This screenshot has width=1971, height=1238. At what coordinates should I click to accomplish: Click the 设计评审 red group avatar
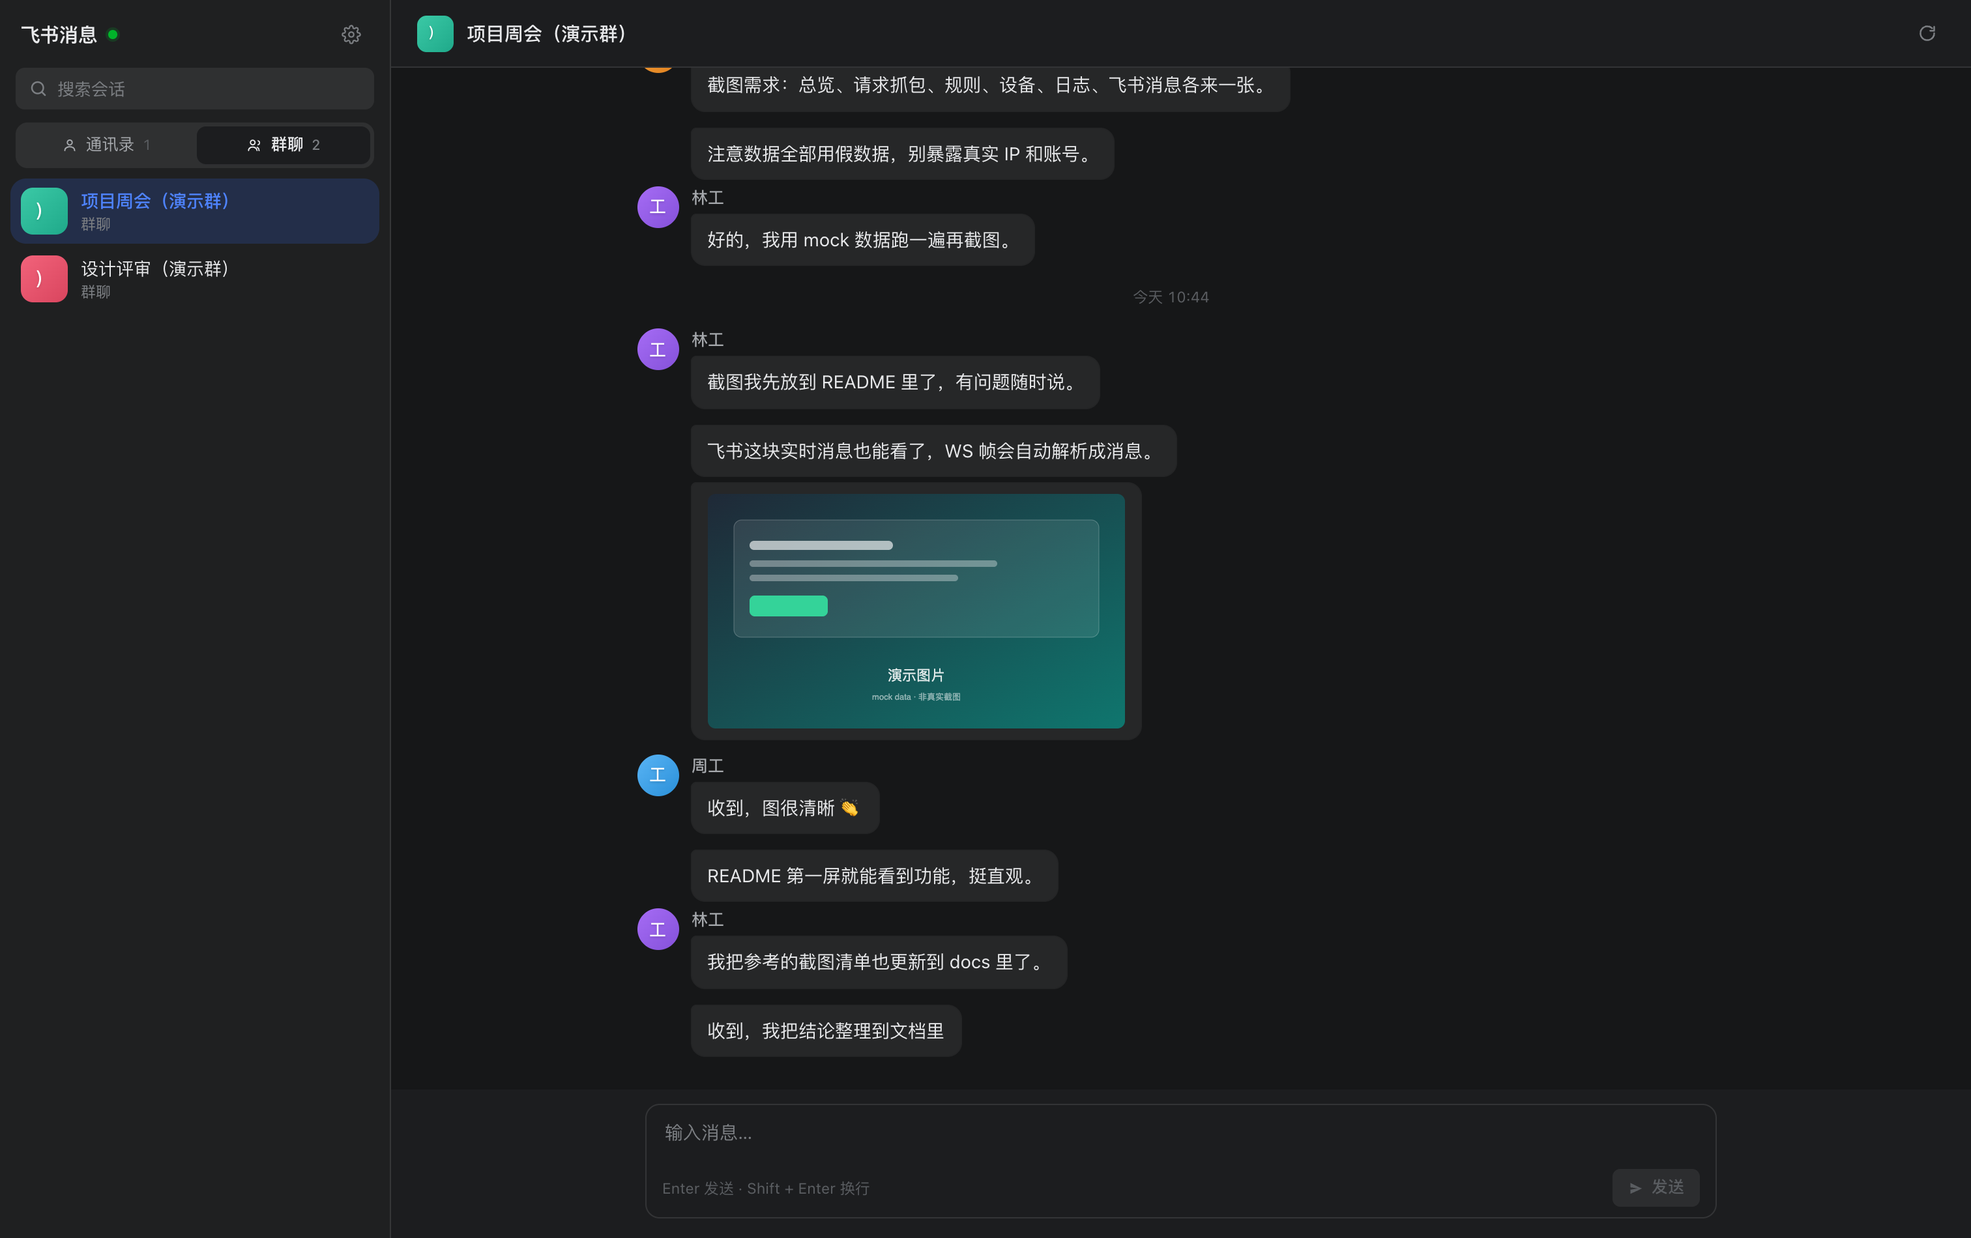tap(44, 279)
